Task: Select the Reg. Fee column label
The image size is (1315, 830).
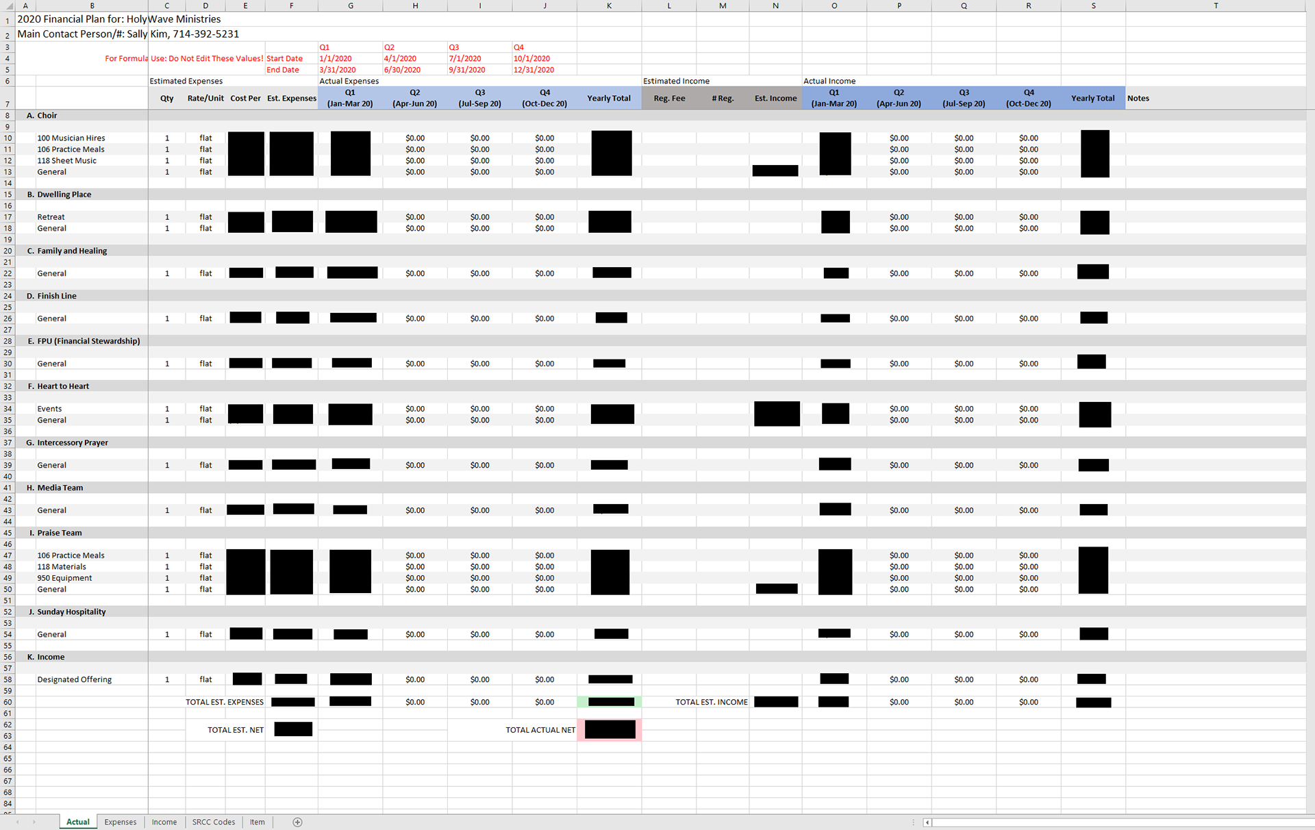Action: coord(669,98)
